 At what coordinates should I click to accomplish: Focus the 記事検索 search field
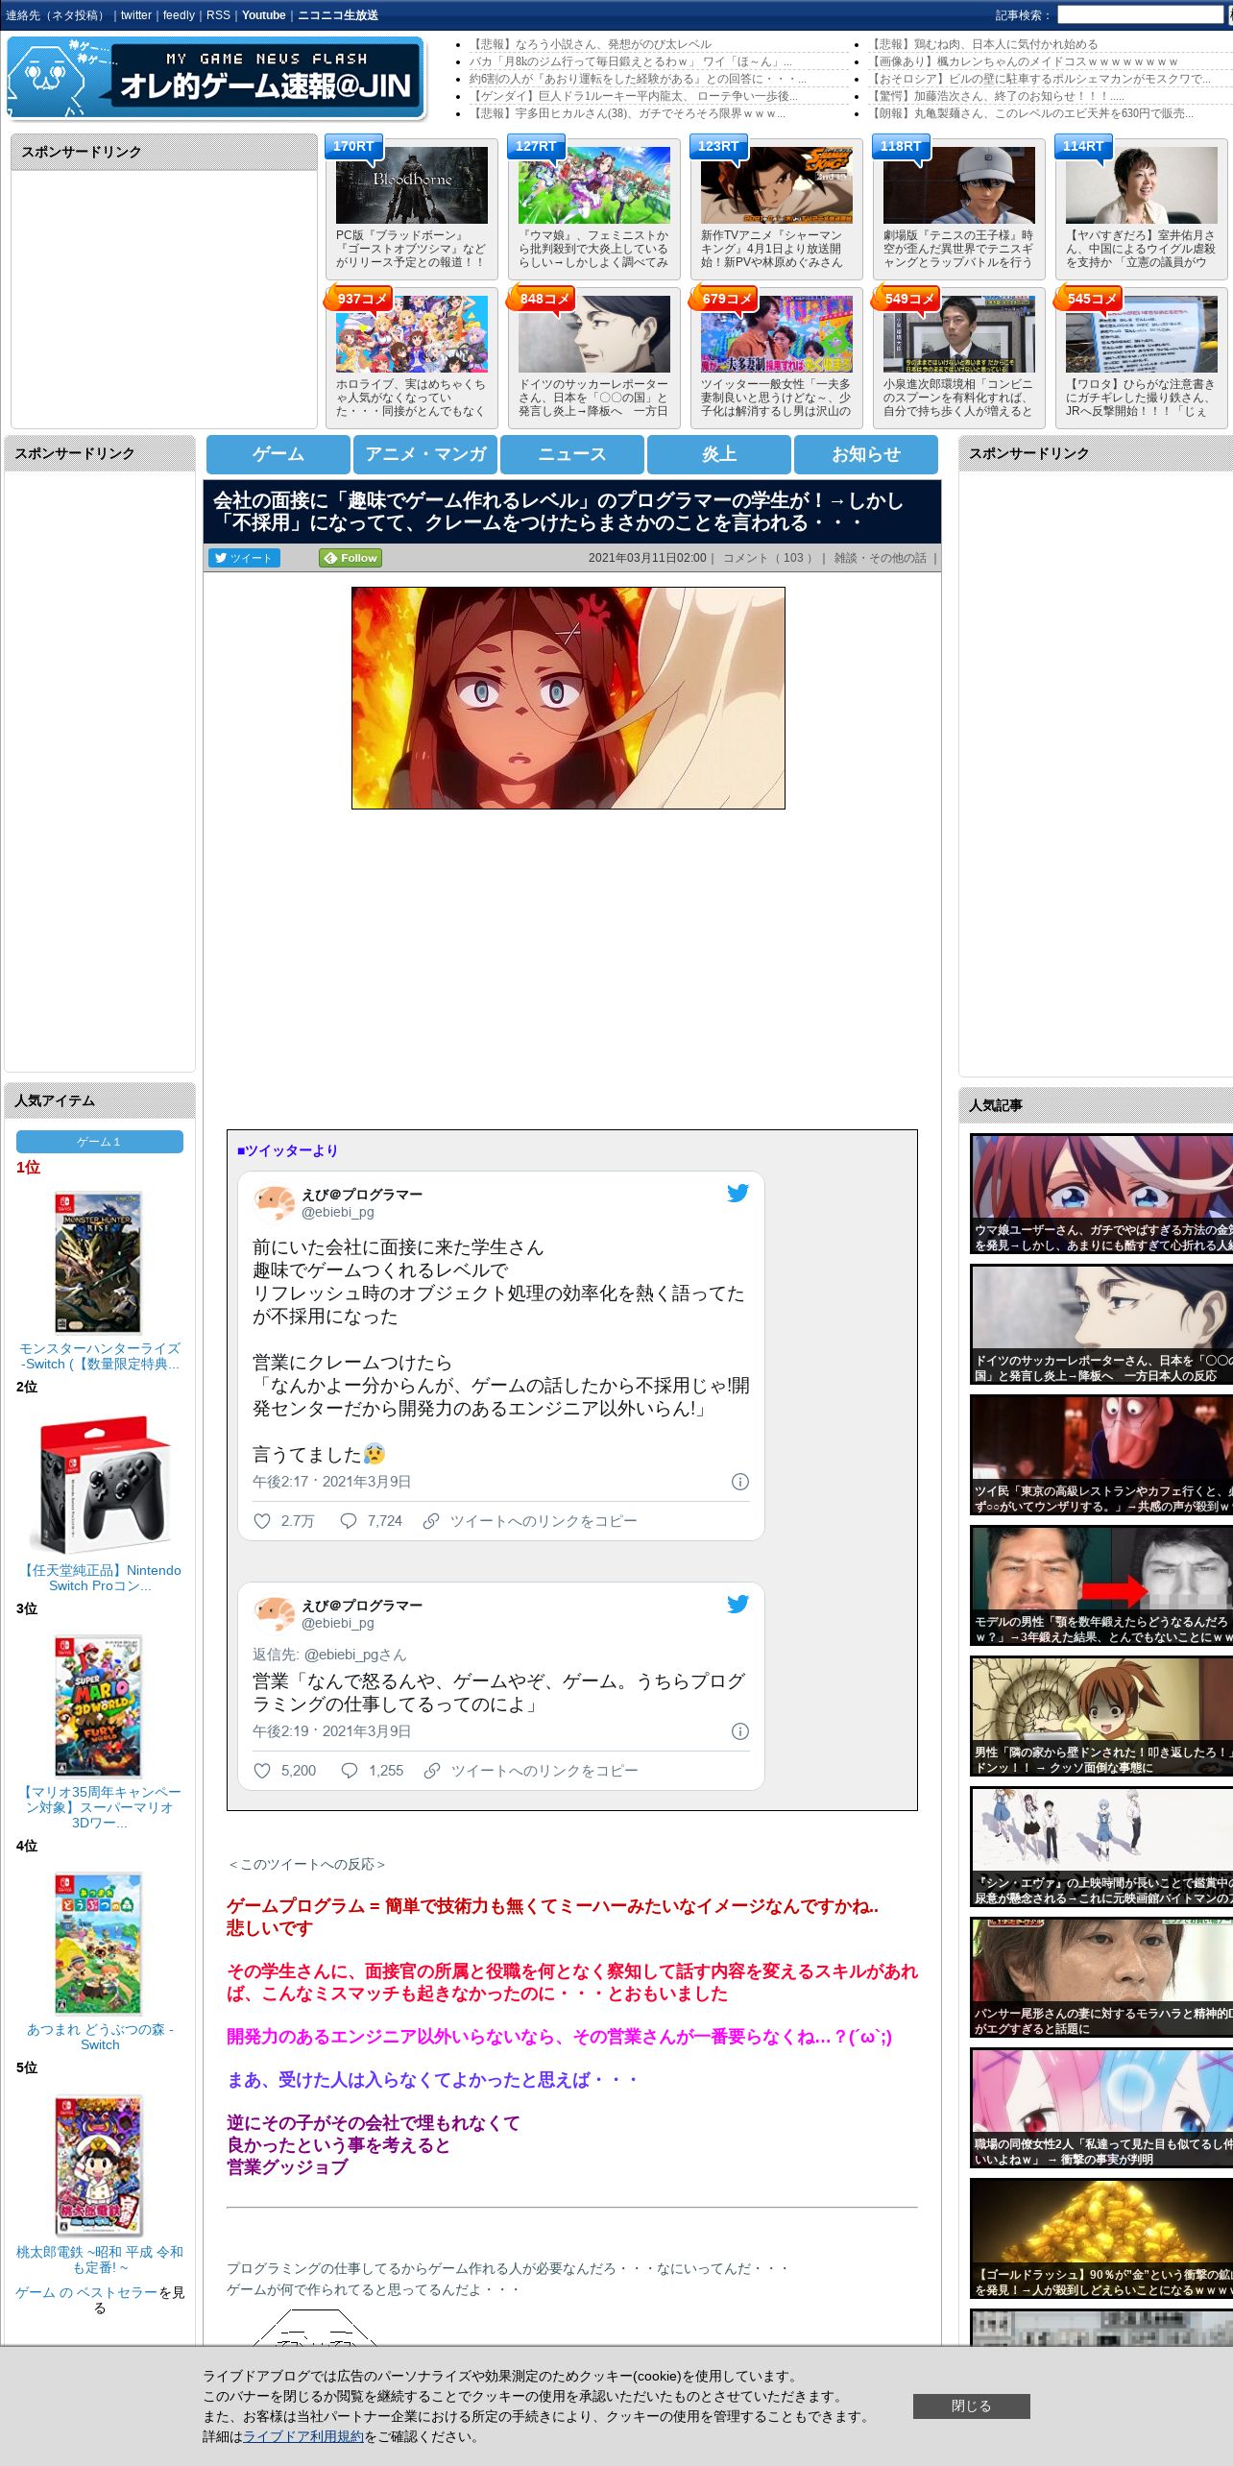(x=1140, y=15)
